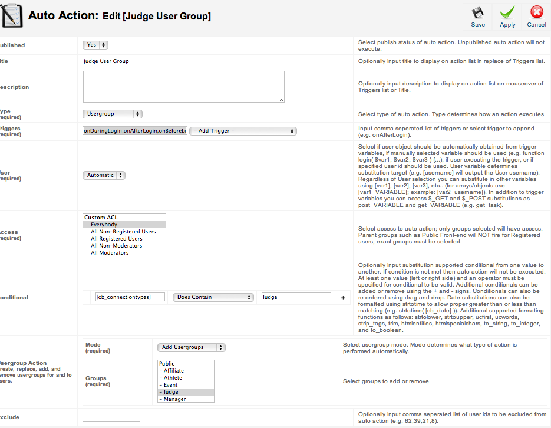551x428 pixels.
Task: Open the Add Trigger dropdown
Action: [243, 131]
